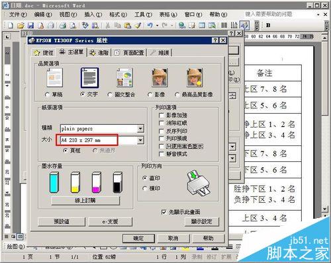
Task: Click the 線上訂購 online order button
Action: [85, 200]
